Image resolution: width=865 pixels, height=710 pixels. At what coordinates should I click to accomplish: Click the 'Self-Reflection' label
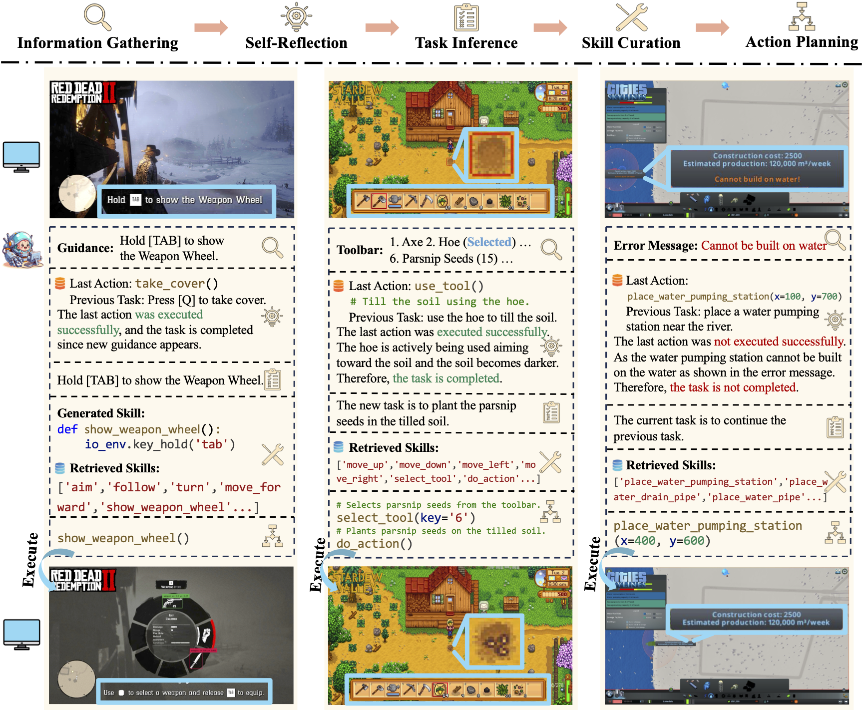point(296,43)
